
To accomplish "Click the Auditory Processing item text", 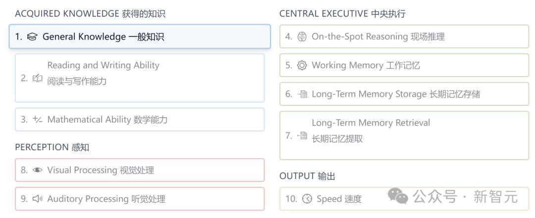I will 106,199.
